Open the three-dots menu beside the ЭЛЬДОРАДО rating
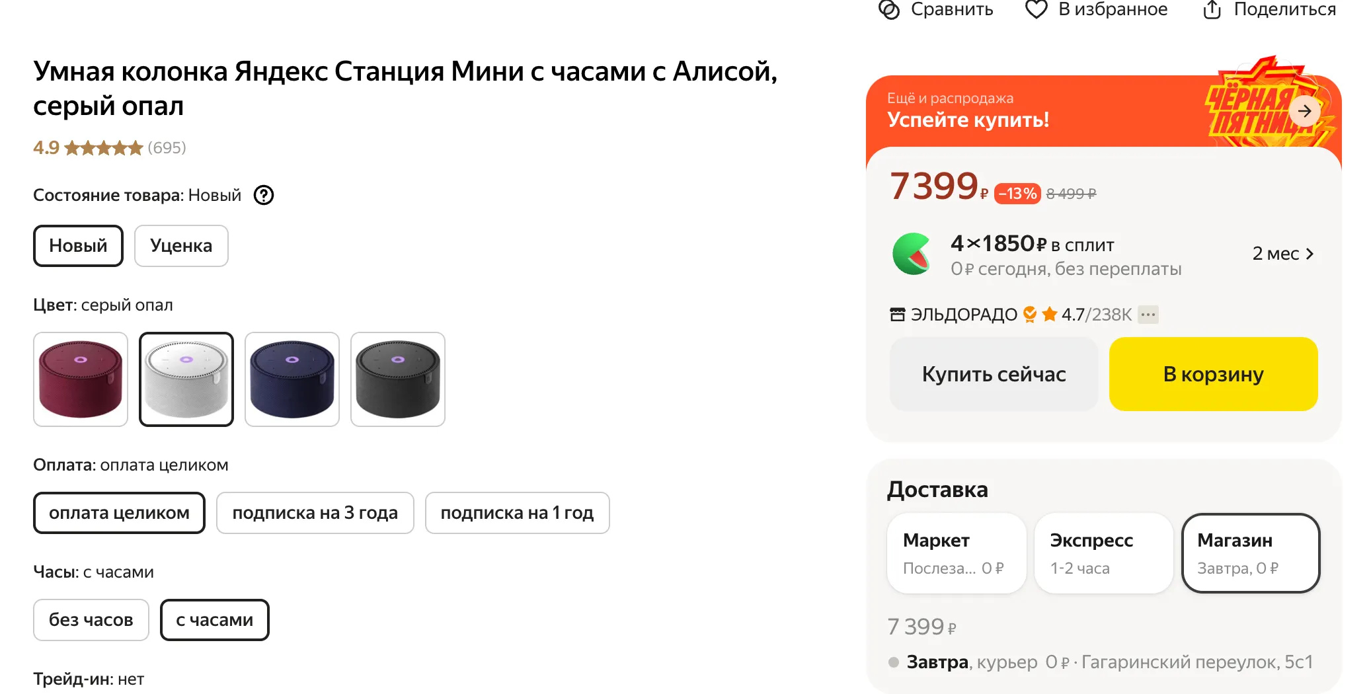This screenshot has width=1371, height=694. tap(1148, 314)
